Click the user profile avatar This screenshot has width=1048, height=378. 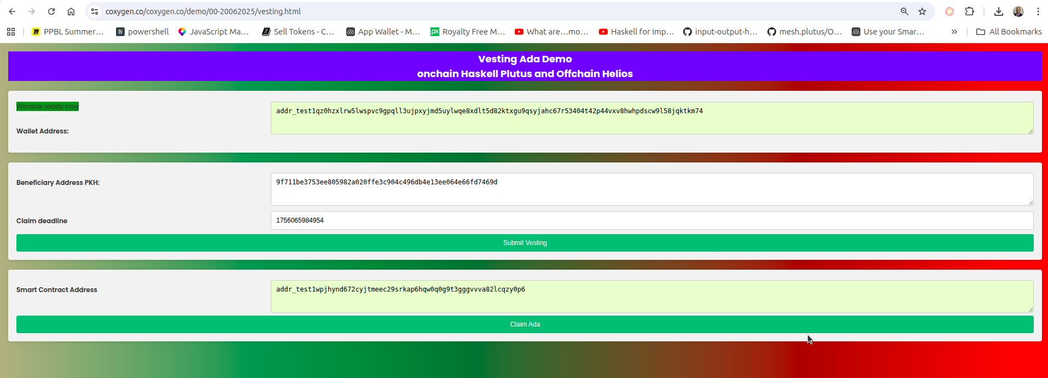click(x=1018, y=11)
